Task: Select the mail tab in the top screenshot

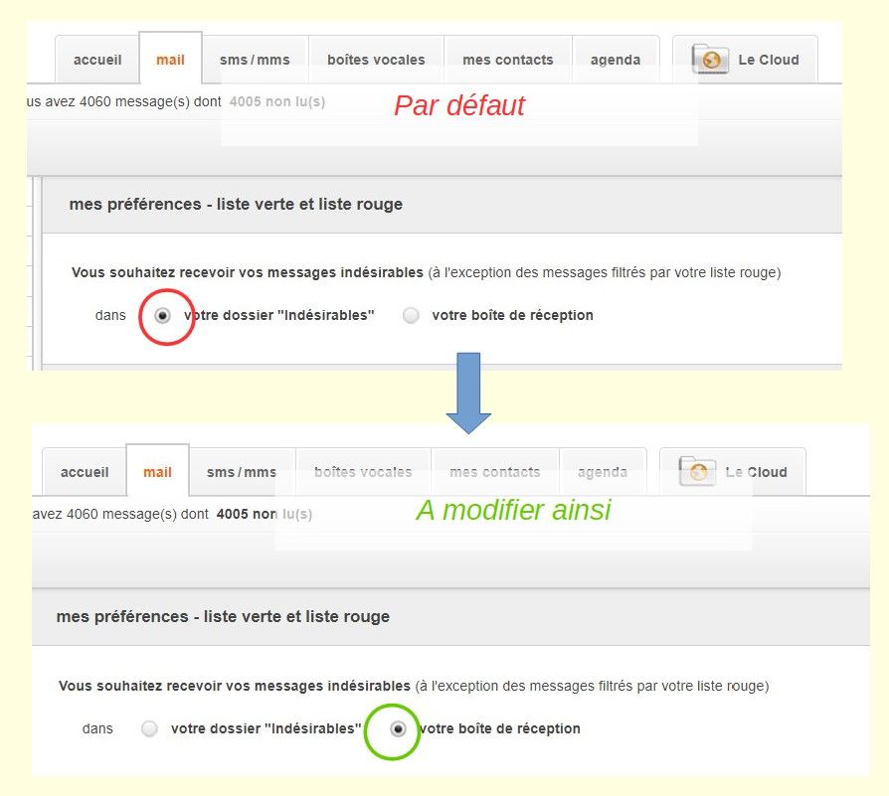Action: pyautogui.click(x=171, y=59)
